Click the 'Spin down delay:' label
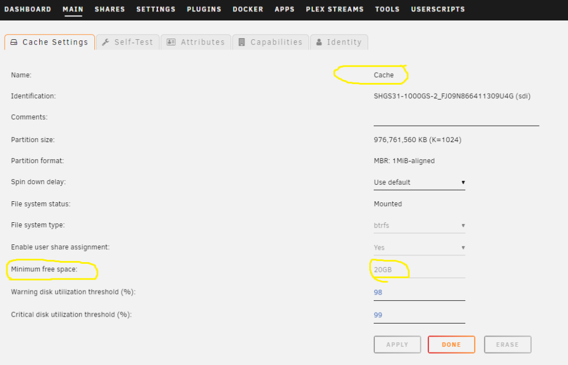Image resolution: width=568 pixels, height=365 pixels. pyautogui.click(x=39, y=182)
